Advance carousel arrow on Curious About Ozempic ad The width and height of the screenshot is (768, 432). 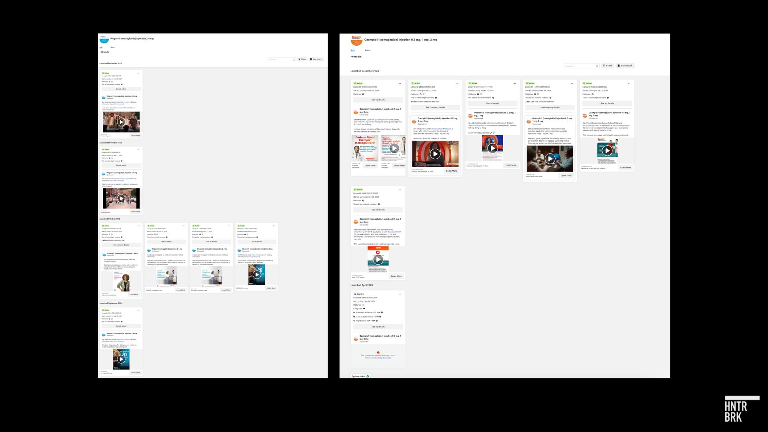pos(399,155)
